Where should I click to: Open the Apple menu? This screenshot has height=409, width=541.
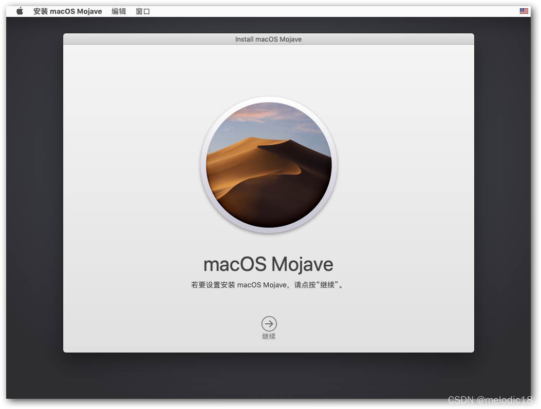point(20,11)
